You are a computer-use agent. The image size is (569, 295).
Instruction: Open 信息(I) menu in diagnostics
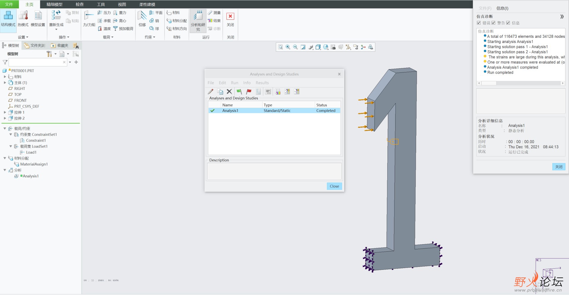[502, 8]
